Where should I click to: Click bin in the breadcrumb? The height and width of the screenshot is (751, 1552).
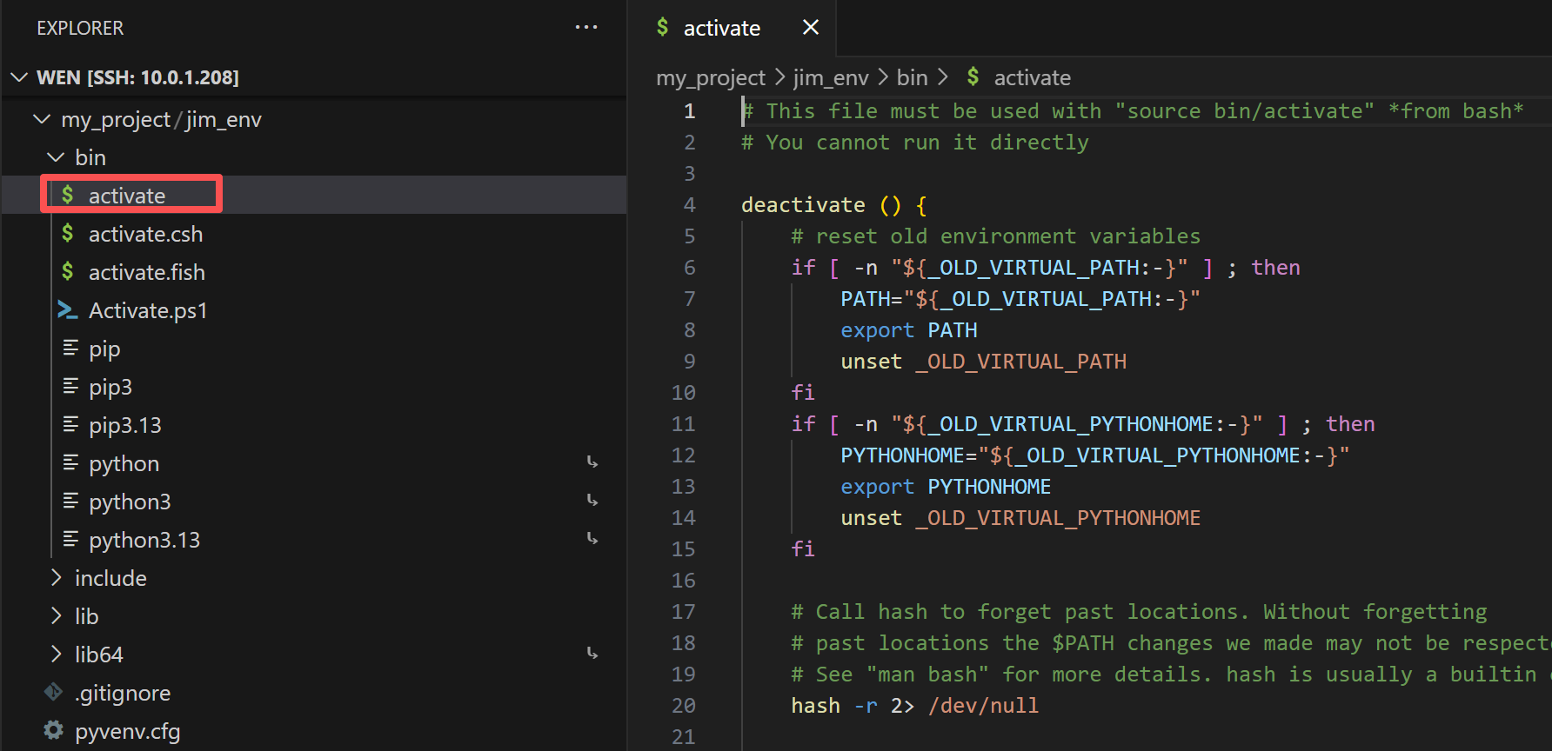click(913, 77)
